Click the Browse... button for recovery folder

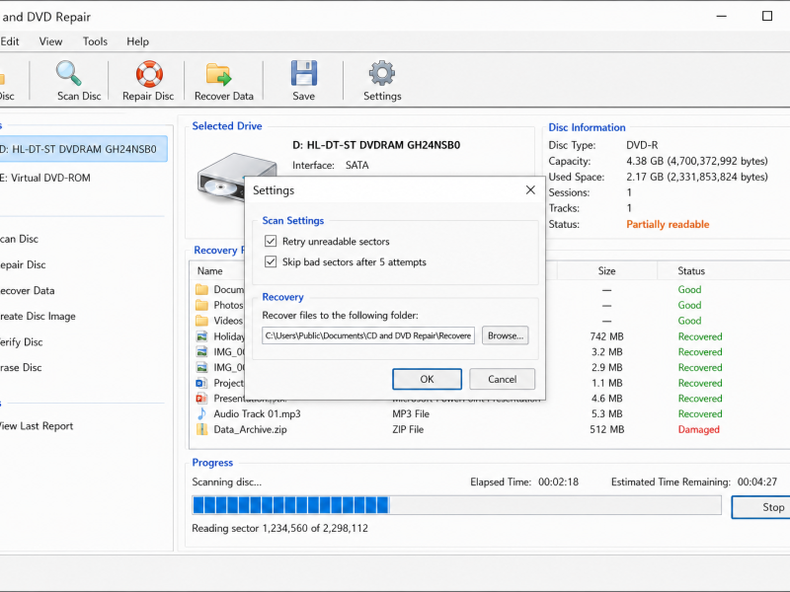point(506,335)
